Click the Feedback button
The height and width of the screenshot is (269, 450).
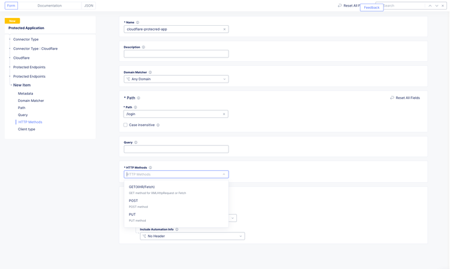371,8
